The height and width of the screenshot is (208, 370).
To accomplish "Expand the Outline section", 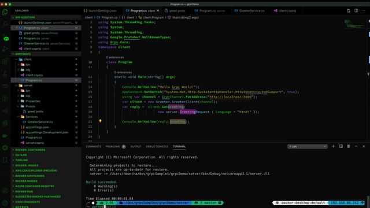I will click(x=46, y=155).
